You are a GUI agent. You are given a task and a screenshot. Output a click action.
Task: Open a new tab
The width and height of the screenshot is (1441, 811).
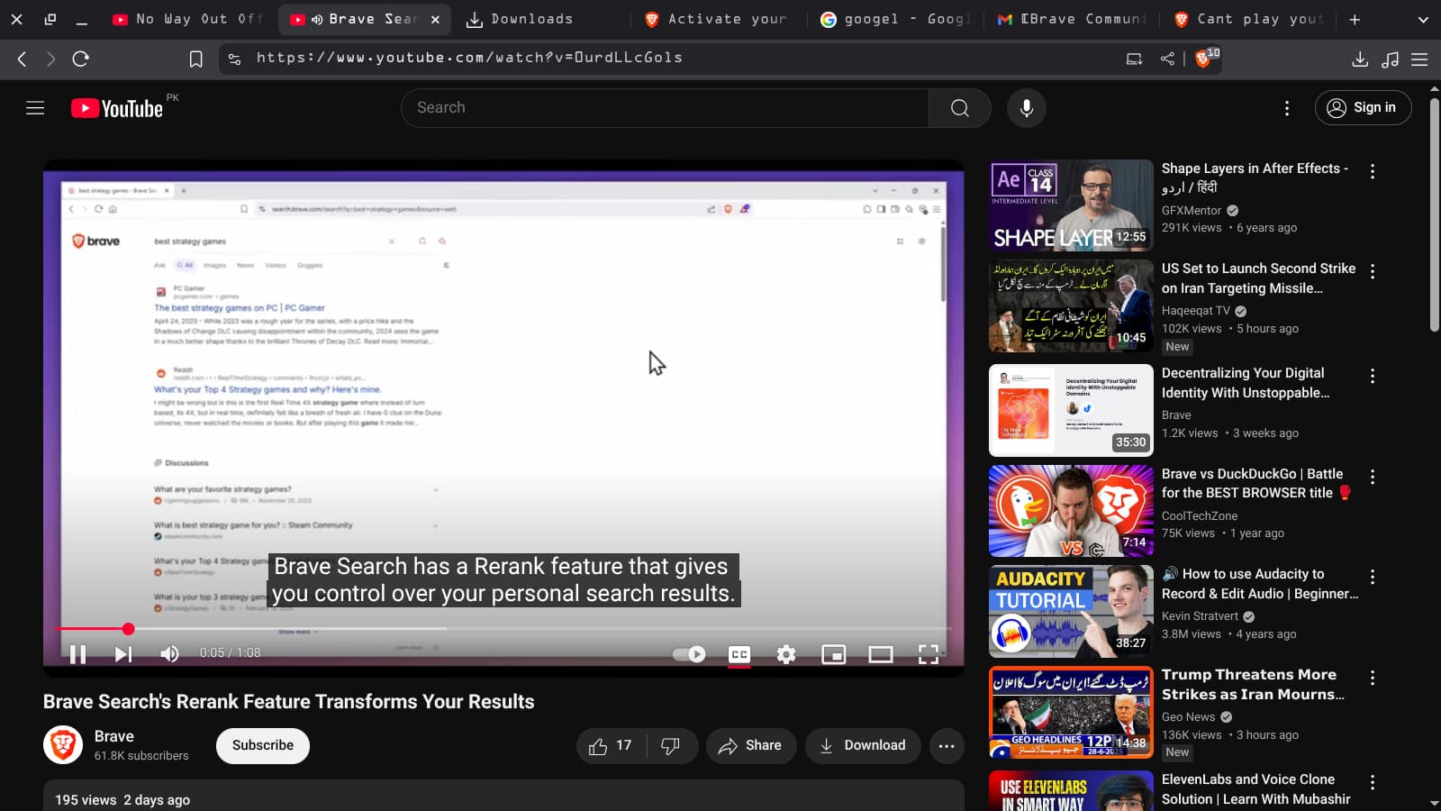click(1355, 19)
